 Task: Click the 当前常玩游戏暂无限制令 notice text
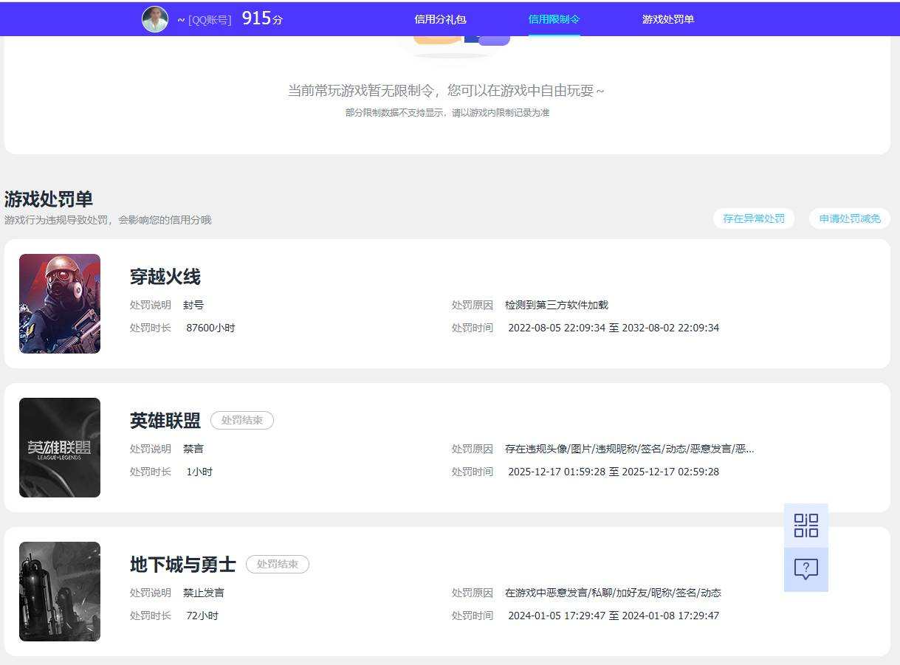[447, 91]
